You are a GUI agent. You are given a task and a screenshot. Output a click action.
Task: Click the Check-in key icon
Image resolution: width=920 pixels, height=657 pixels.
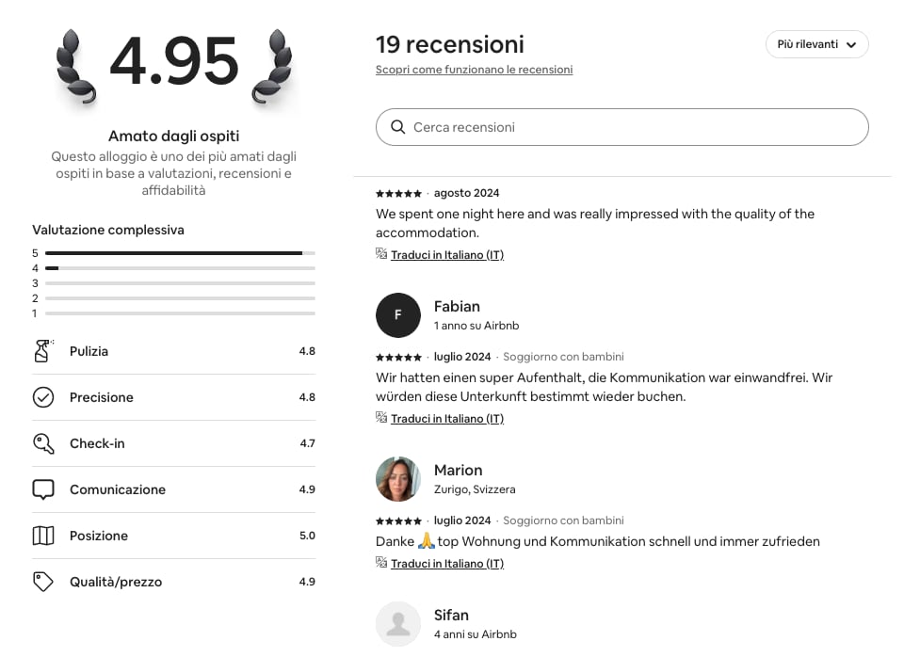(x=43, y=443)
